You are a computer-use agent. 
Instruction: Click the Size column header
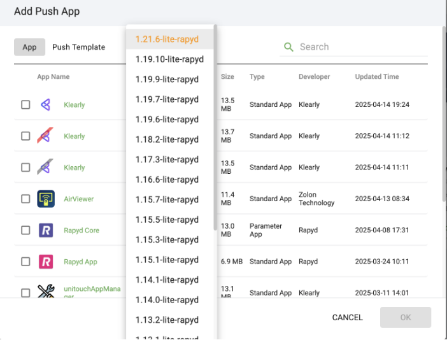click(227, 76)
